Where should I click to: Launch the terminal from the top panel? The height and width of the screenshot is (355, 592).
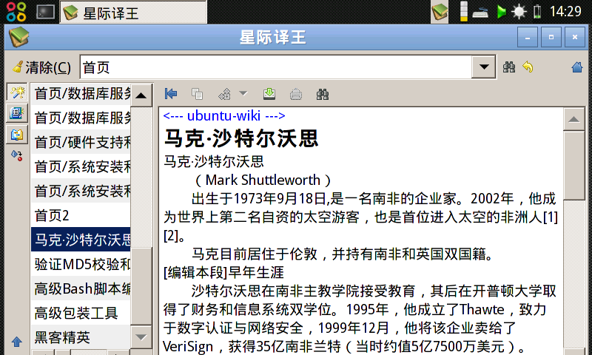(45, 12)
